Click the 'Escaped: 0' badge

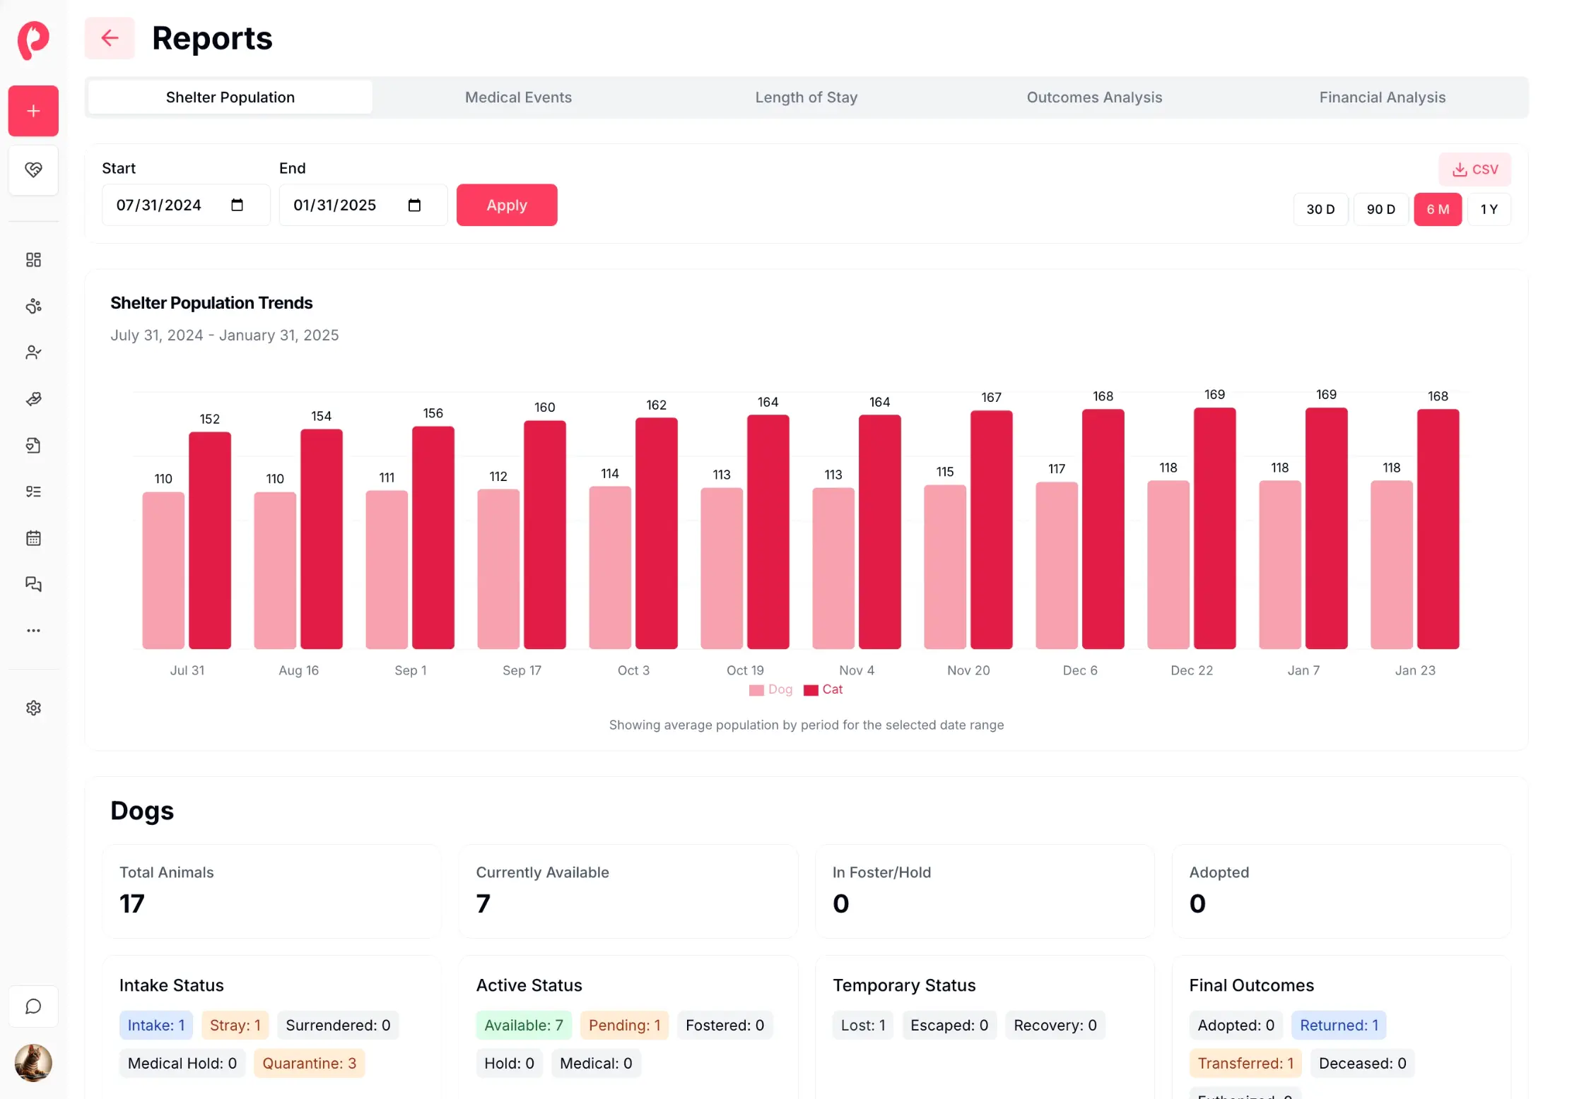pos(949,1025)
